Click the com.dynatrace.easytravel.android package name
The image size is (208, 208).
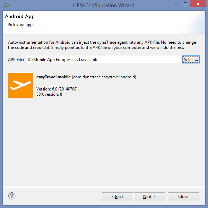(x=104, y=77)
